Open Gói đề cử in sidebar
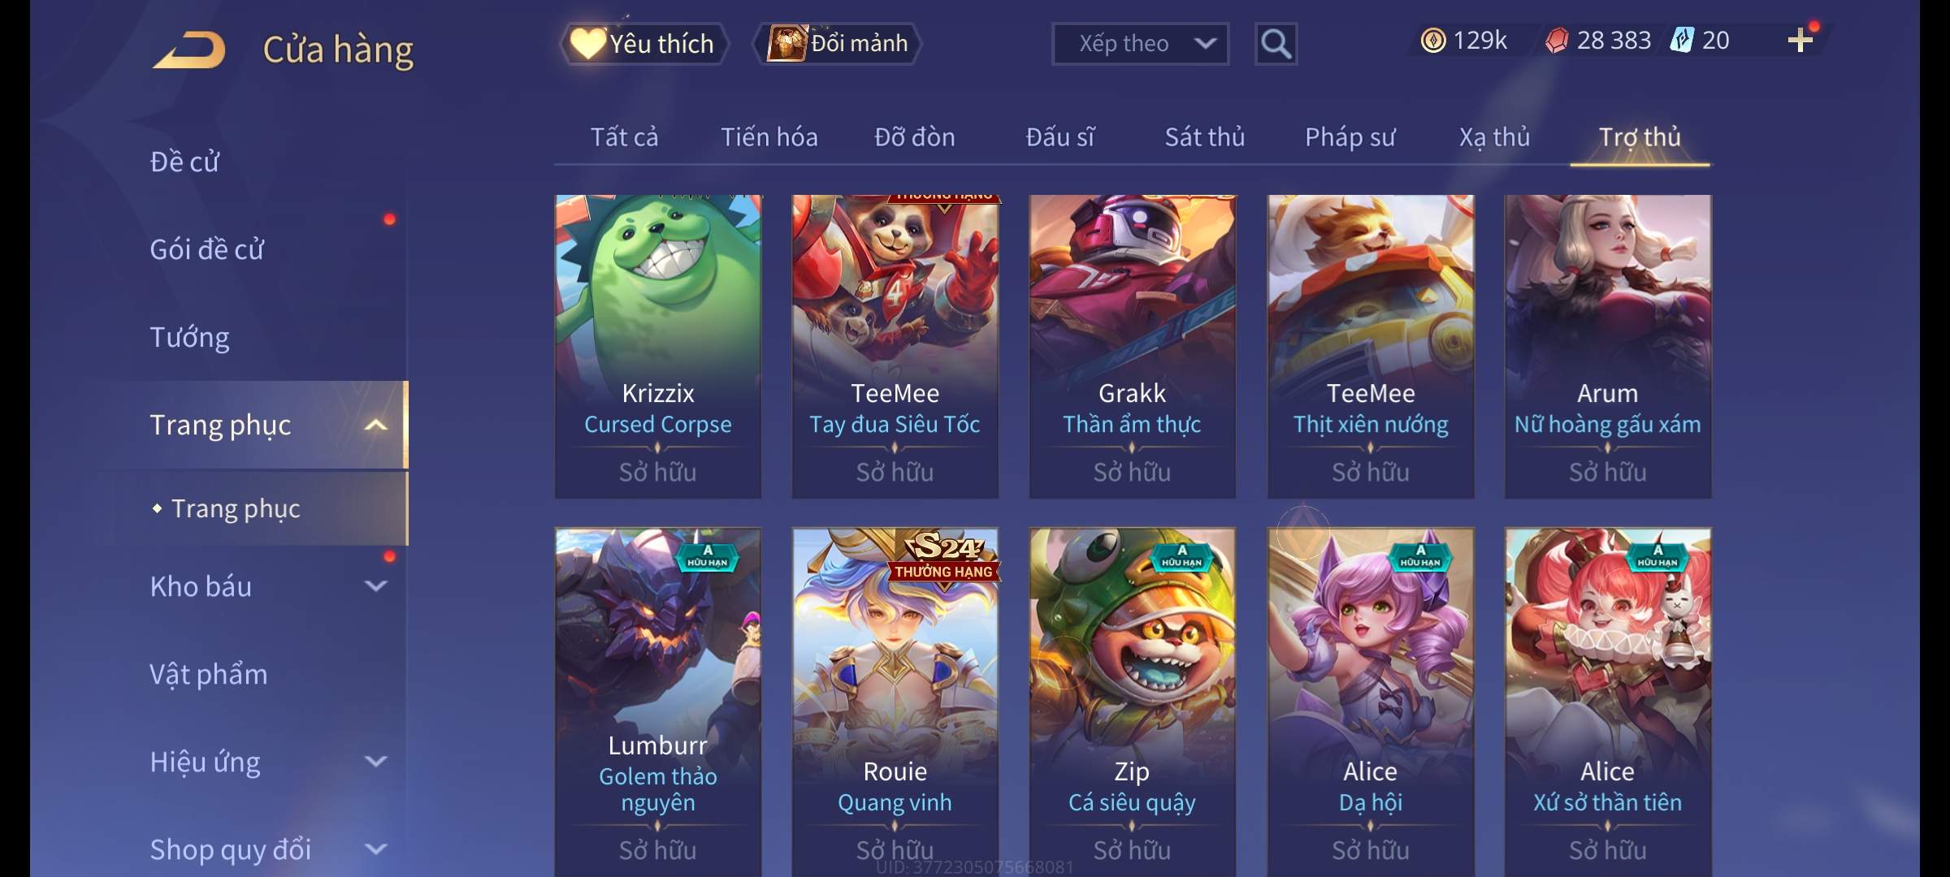Image resolution: width=1950 pixels, height=877 pixels. pyautogui.click(x=206, y=249)
